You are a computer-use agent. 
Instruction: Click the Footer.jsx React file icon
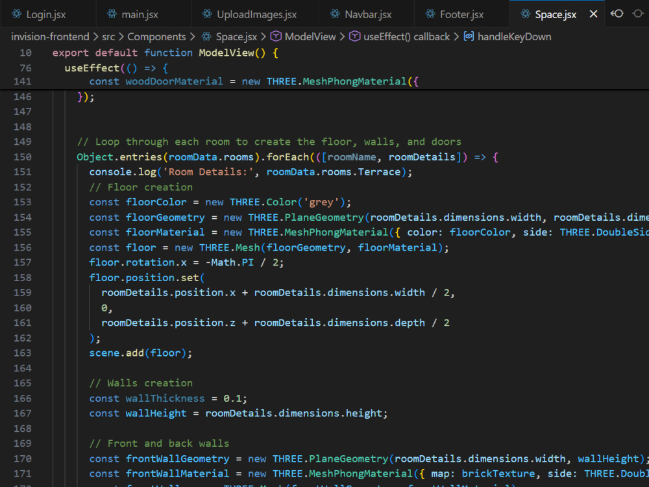tap(430, 14)
